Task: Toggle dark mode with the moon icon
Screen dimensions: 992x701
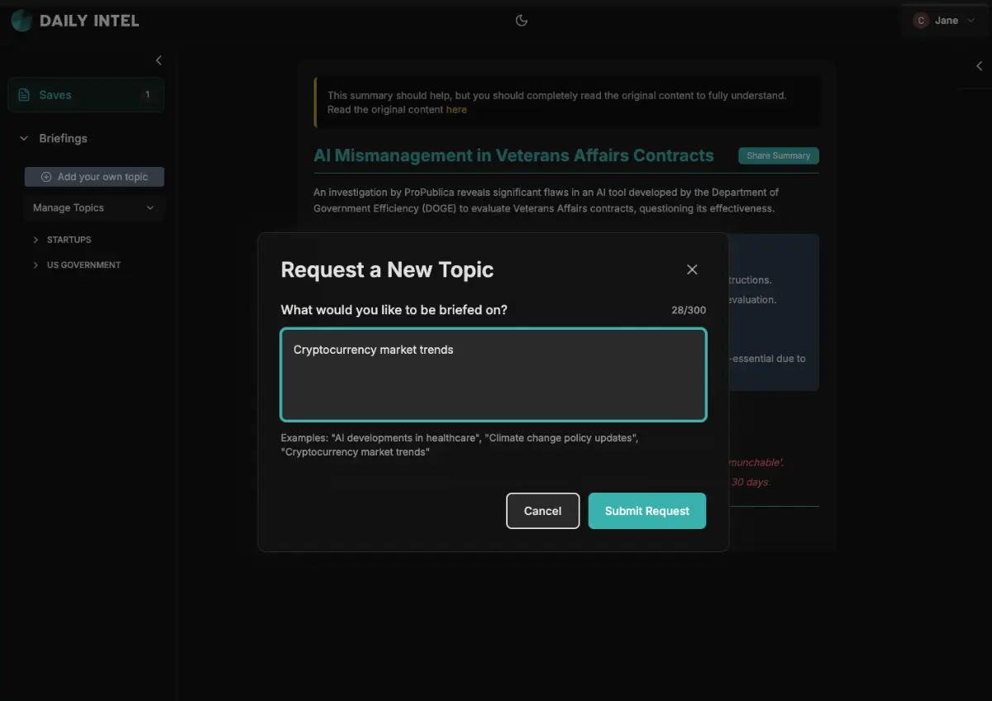Action: [522, 21]
